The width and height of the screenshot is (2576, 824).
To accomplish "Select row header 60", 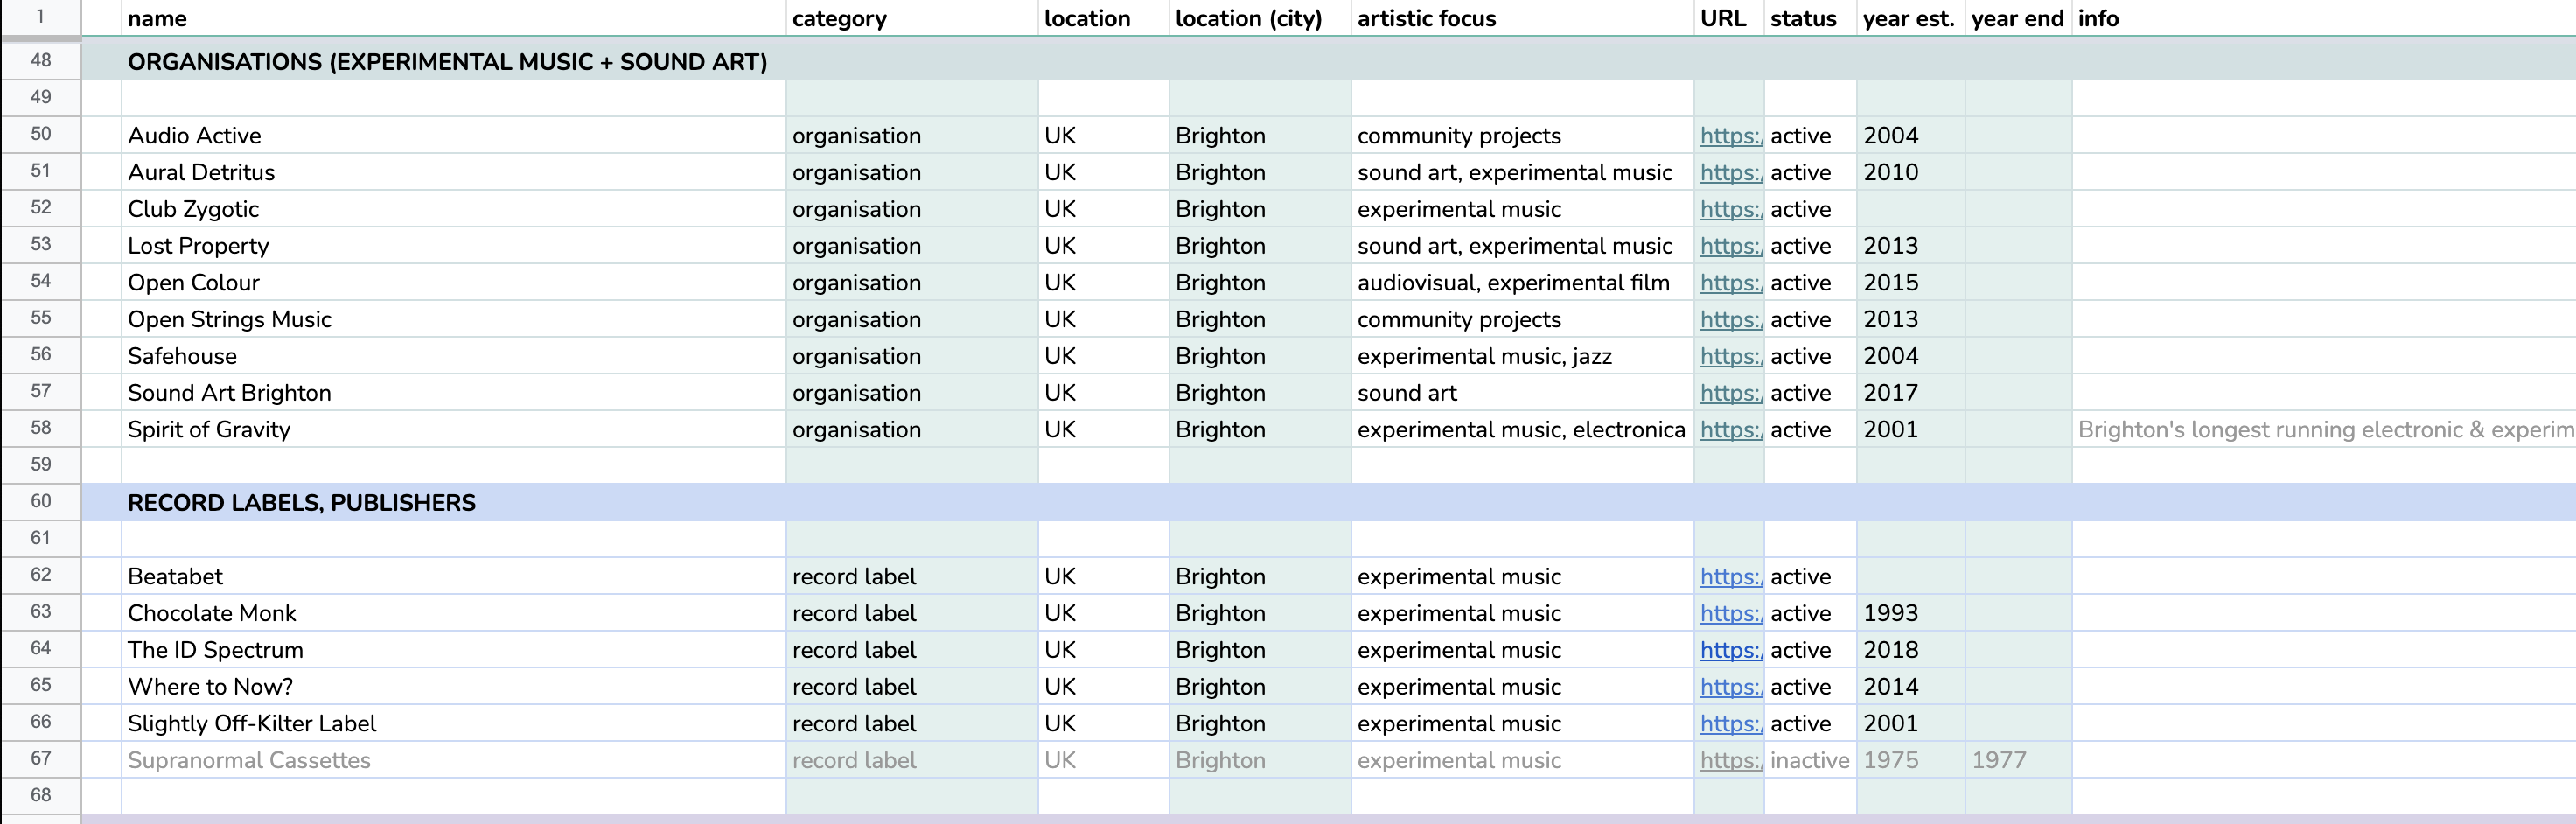I will point(40,502).
